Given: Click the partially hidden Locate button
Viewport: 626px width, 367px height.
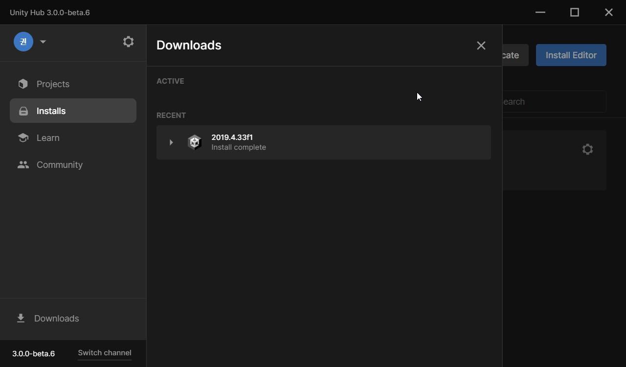Looking at the screenshot, I should click(515, 55).
